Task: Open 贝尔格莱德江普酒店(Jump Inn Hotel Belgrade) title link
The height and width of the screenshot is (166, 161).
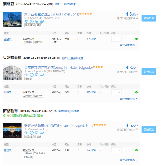Action: (58, 67)
